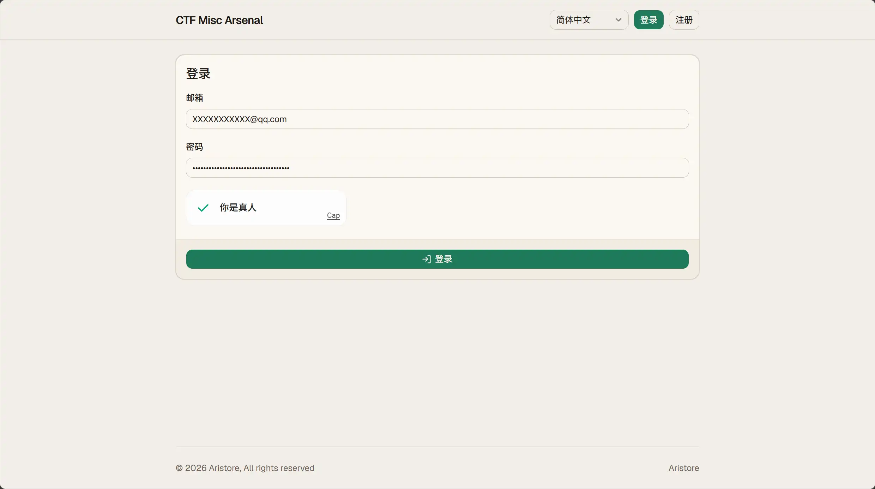Click the CTF Misc Arsenal site title

219,20
